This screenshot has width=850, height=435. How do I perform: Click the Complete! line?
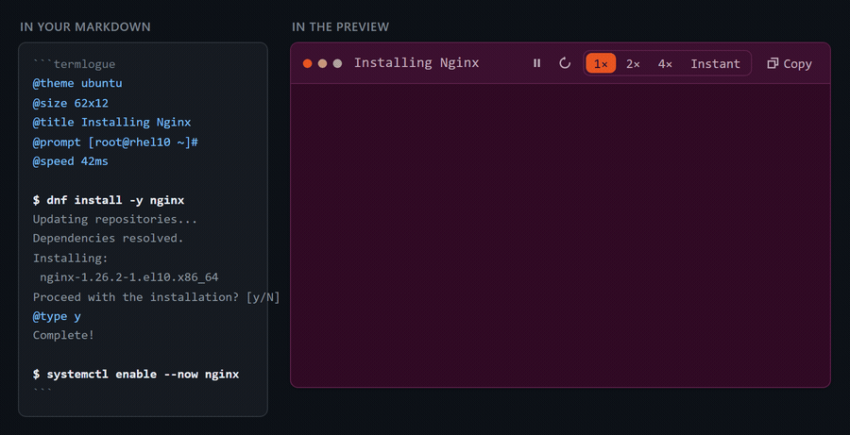63,335
